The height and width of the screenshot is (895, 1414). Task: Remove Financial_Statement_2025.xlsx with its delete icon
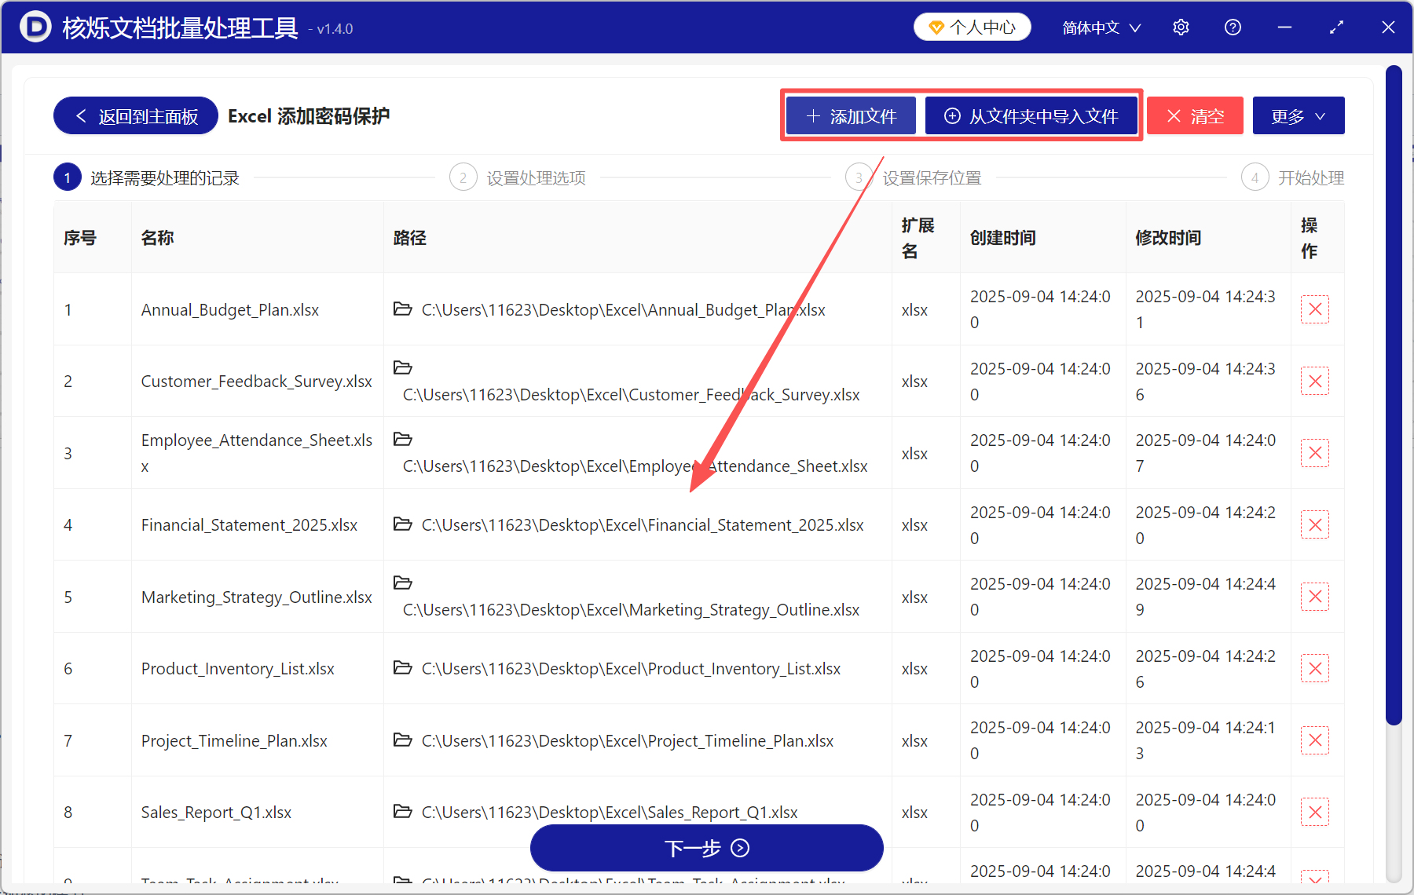[x=1315, y=524]
